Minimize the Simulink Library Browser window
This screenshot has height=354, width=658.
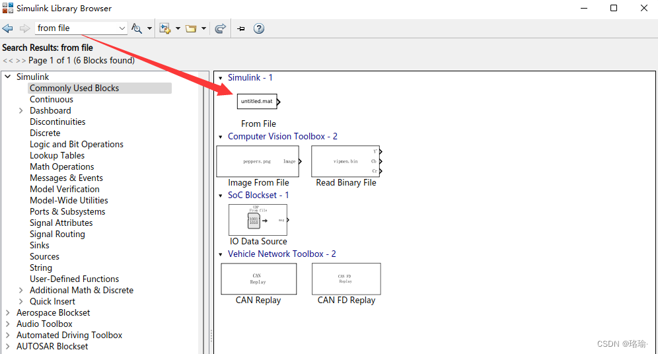584,8
